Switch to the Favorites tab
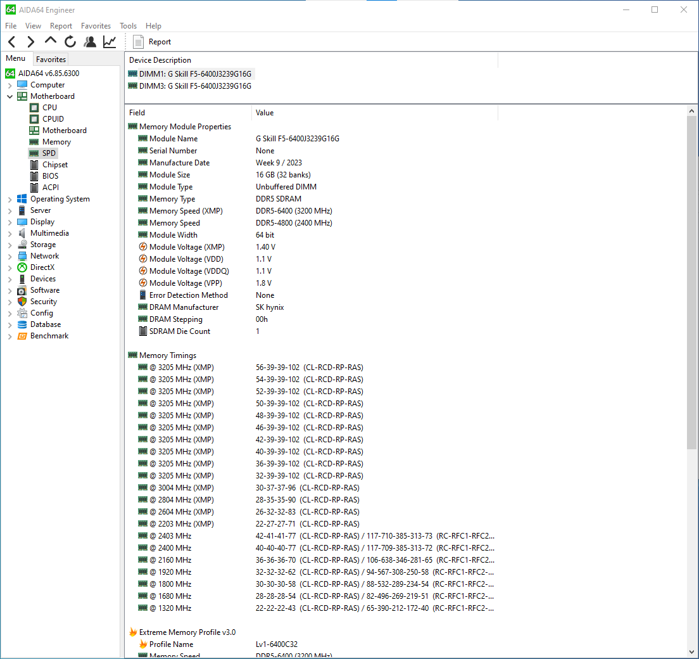The width and height of the screenshot is (699, 659). [51, 60]
